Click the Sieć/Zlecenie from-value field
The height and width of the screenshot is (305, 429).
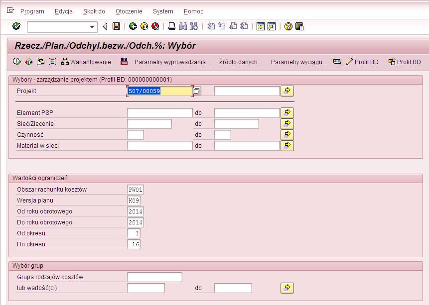coord(149,124)
